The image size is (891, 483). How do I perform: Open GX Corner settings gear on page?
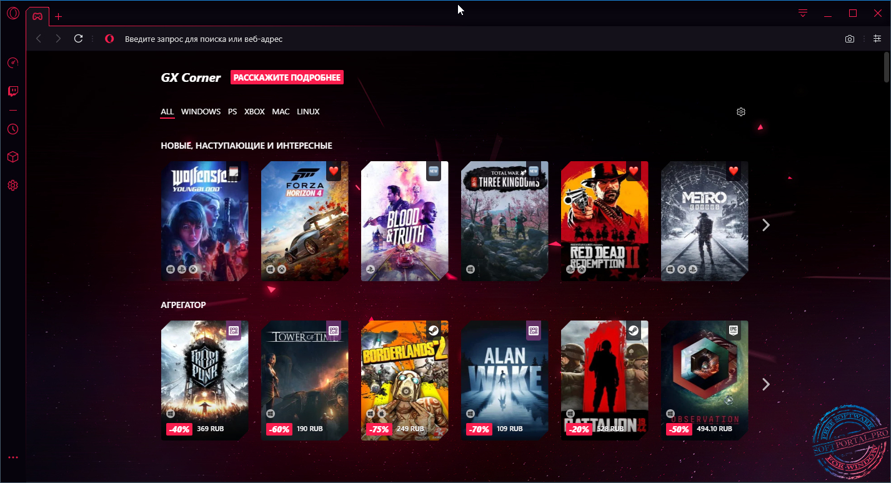click(x=741, y=112)
